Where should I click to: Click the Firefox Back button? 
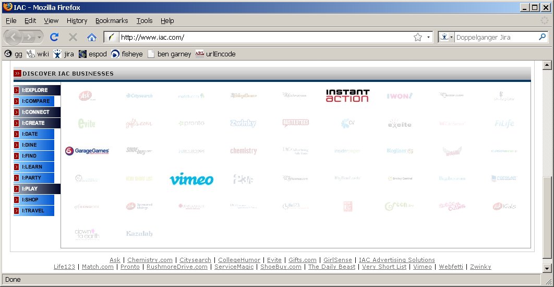[14, 37]
